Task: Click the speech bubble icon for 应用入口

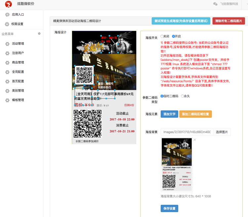Action: [x=7, y=15]
